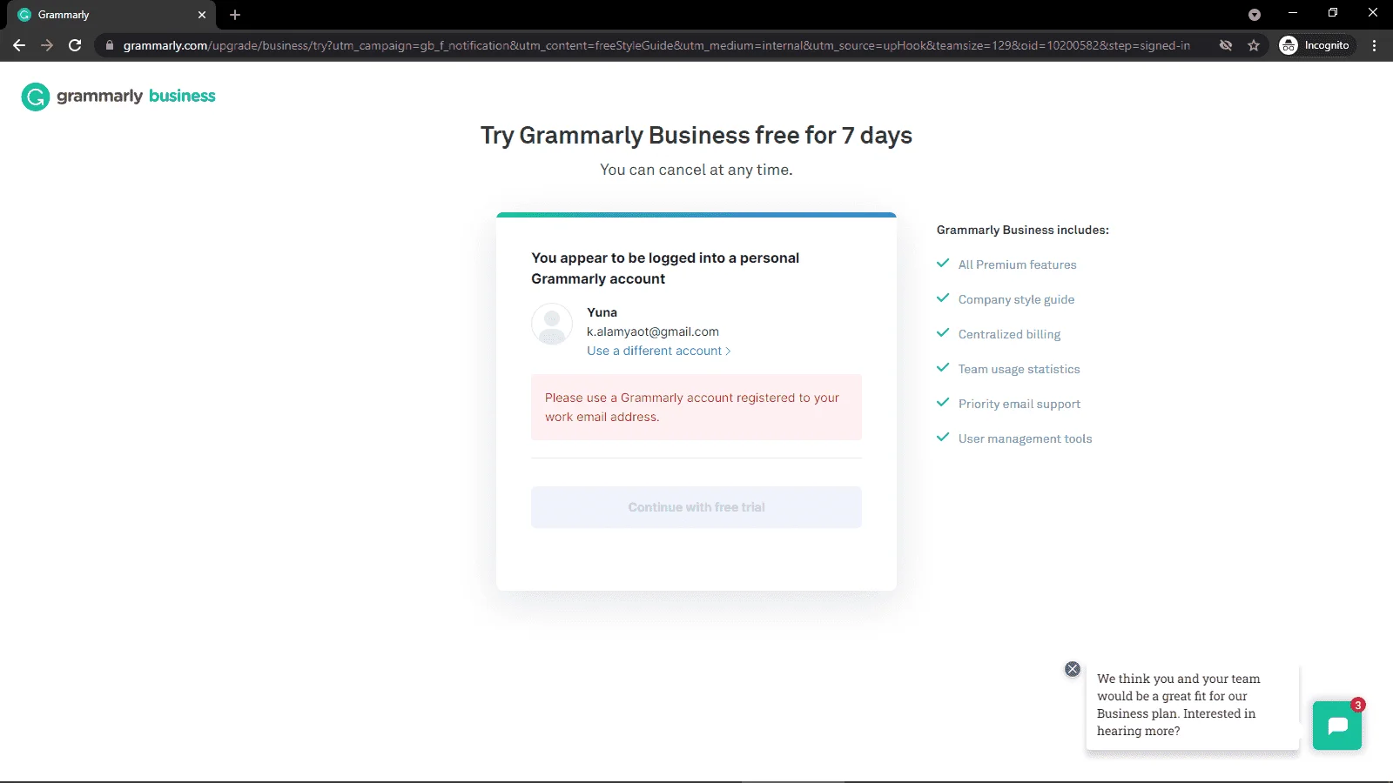Close the Grammarly browser tab
The height and width of the screenshot is (783, 1393).
click(202, 15)
